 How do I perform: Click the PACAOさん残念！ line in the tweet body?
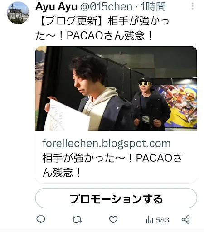coord(109,35)
